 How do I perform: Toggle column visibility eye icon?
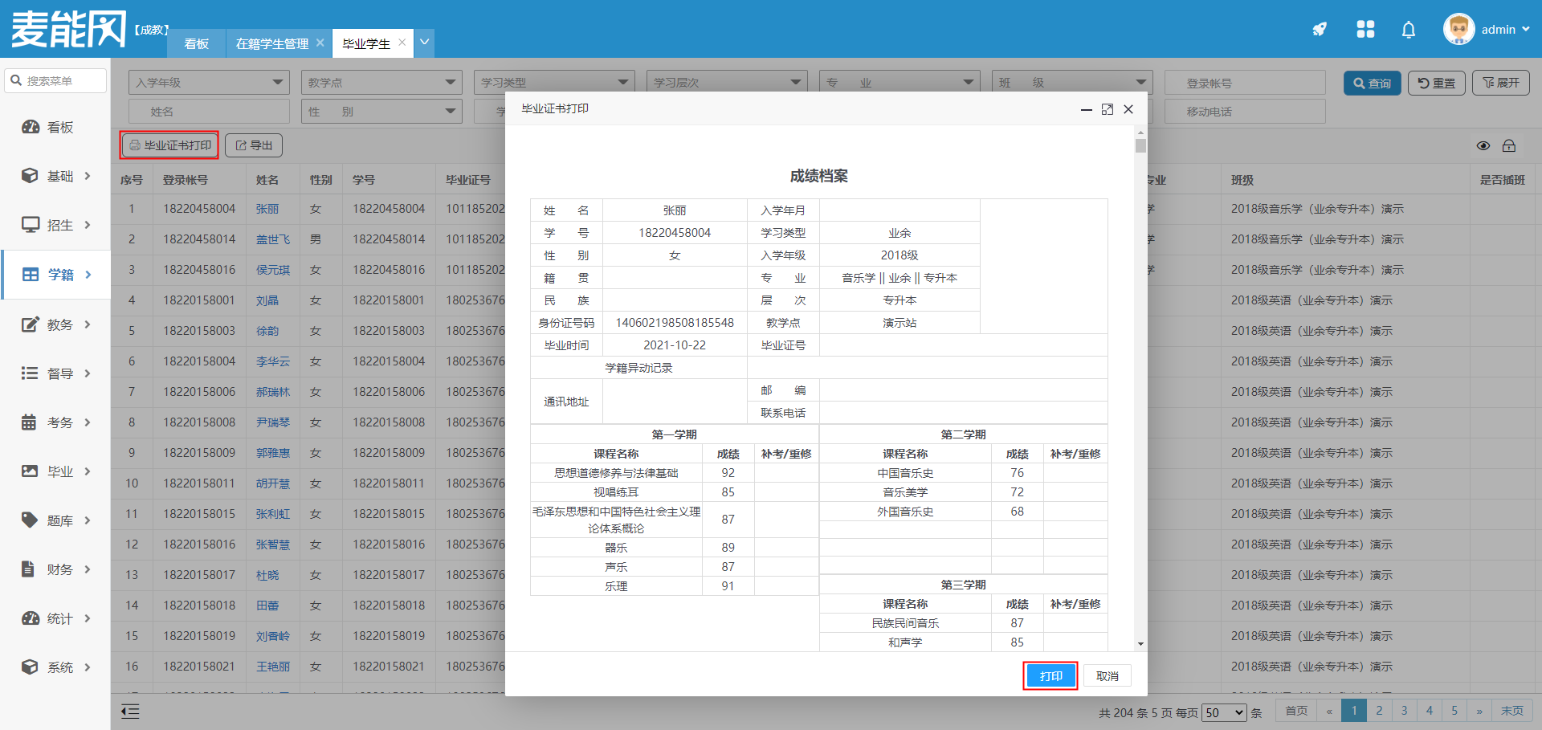coord(1483,146)
